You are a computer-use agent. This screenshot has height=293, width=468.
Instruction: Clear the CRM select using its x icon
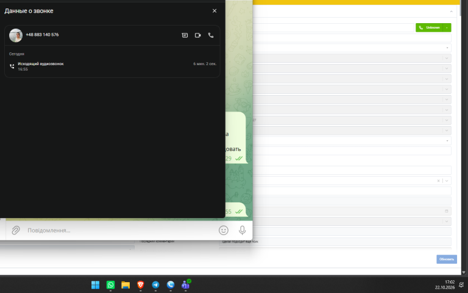click(x=439, y=181)
